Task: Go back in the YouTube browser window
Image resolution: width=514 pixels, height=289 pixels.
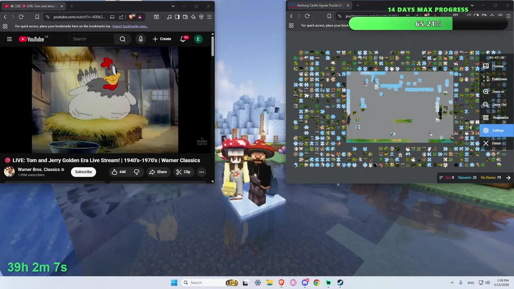Action: [x=5, y=17]
